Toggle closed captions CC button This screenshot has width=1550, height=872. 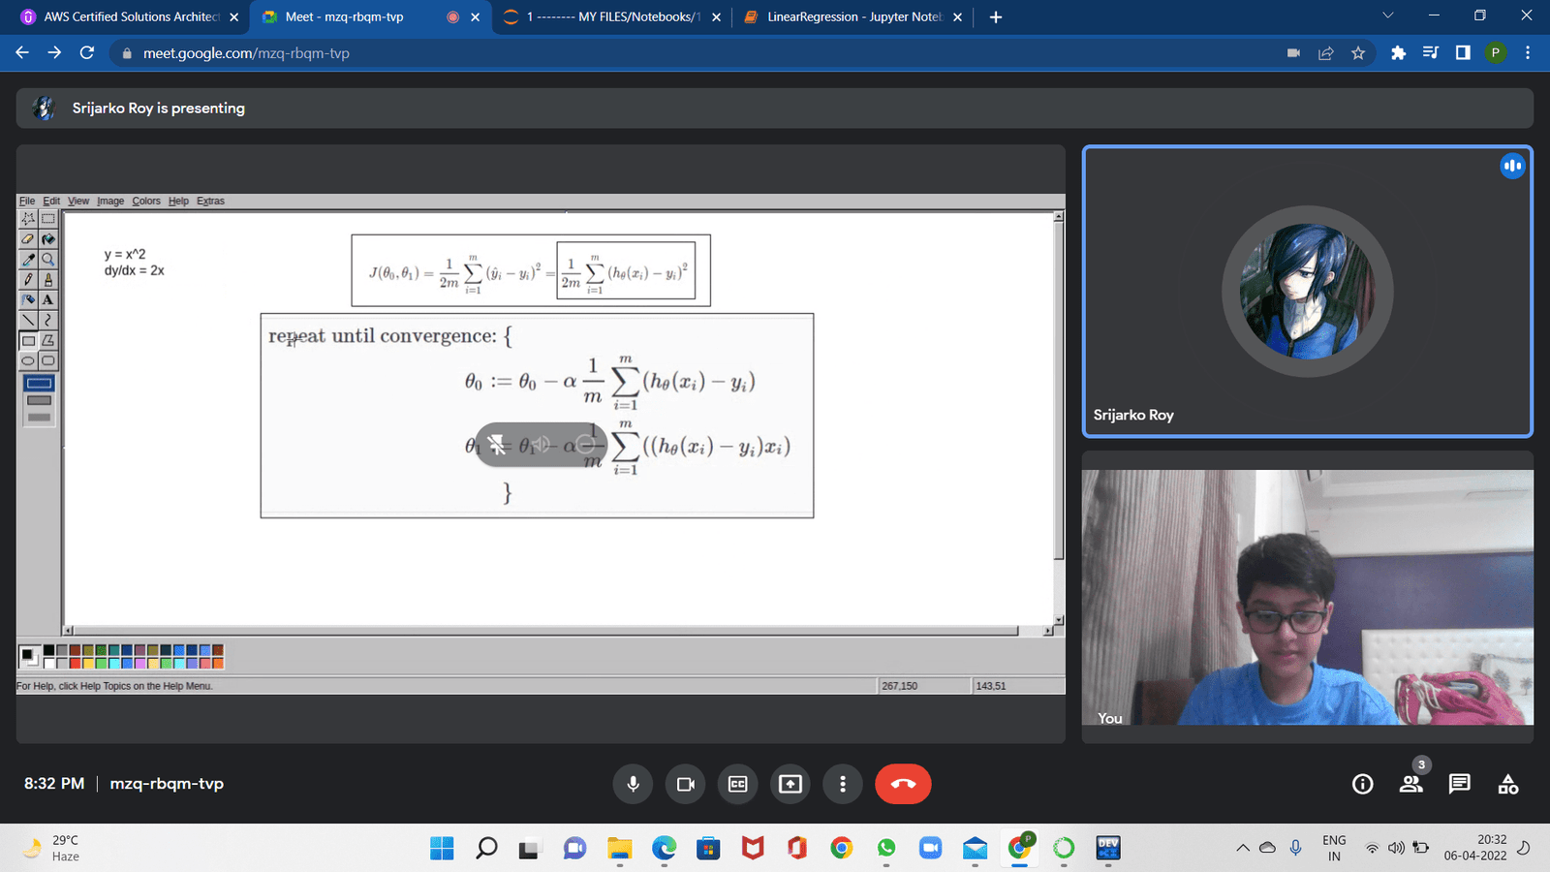coord(738,784)
